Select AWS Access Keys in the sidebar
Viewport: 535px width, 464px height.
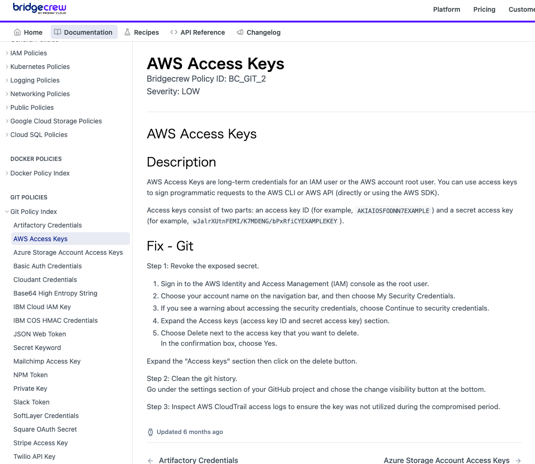[x=71, y=239]
